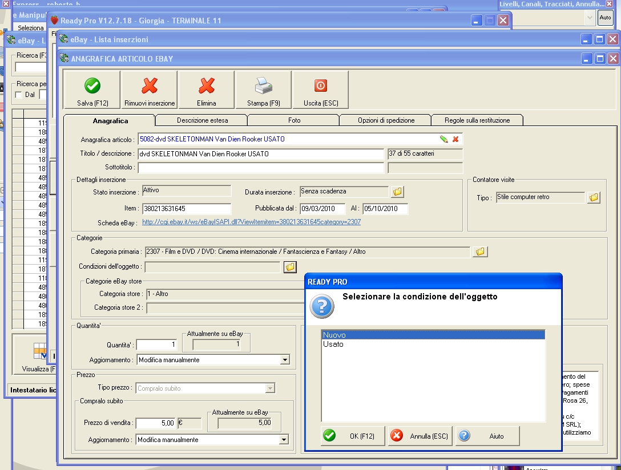Open Aiuto help button in dialog
The height and width of the screenshot is (470, 621).
tap(487, 436)
